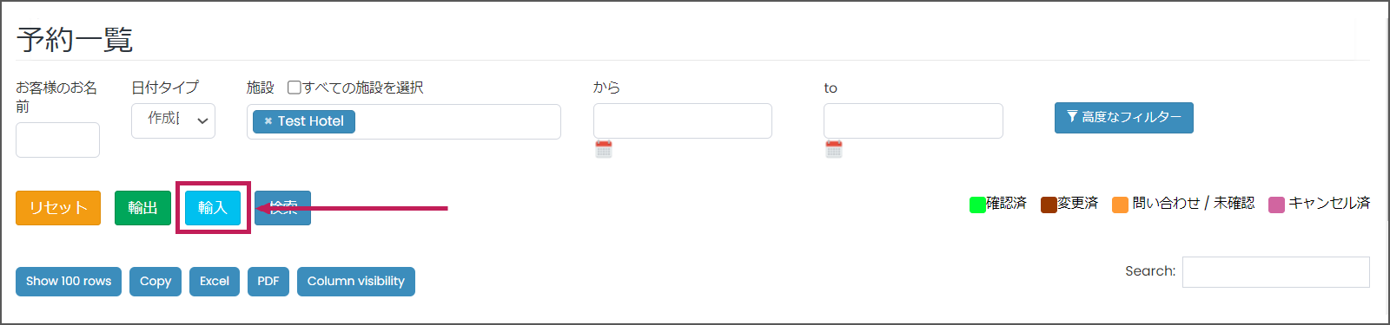
Task: Remove Test Hotel tag with x icon
Action: 268,121
